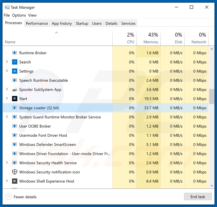This screenshot has width=217, height=207.
Task: Click the scrollbar up arrow
Action: [212, 49]
